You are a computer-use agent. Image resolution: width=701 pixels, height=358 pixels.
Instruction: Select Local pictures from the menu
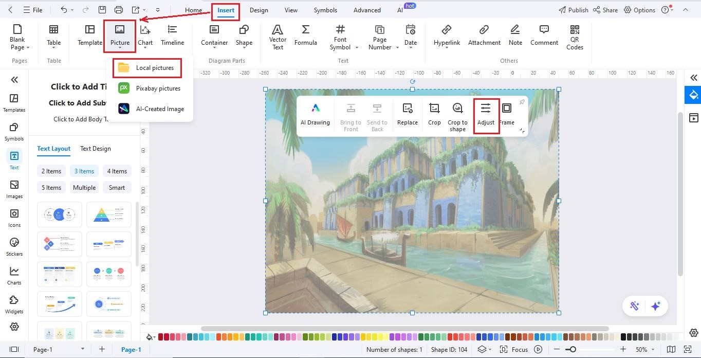pos(147,67)
